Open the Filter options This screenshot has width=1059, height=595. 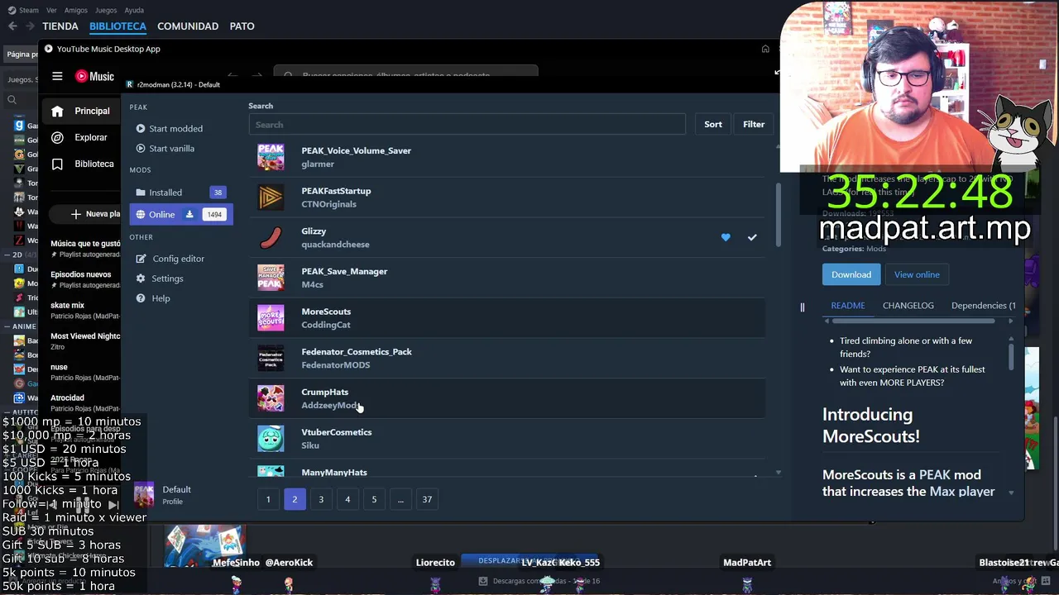754,124
